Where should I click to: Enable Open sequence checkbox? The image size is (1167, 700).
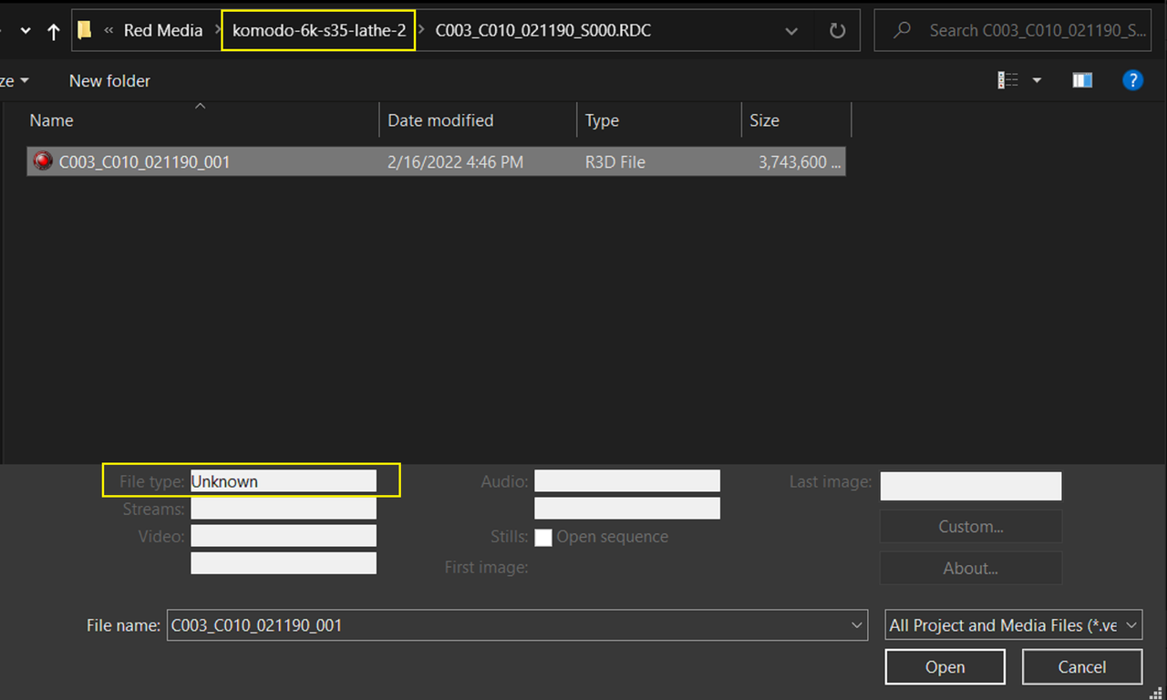point(543,538)
